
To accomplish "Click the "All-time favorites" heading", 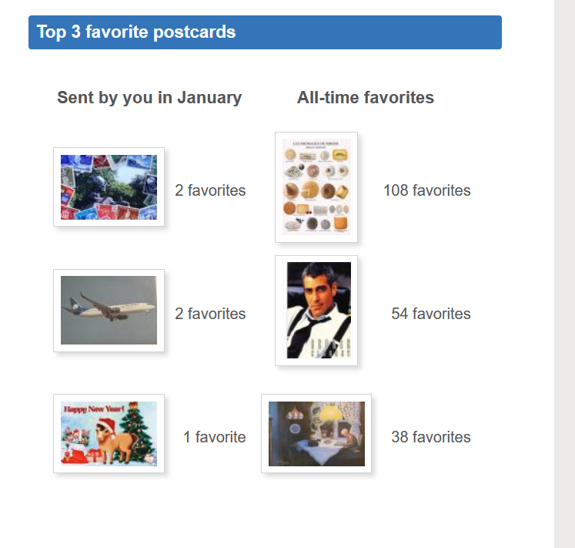I will 366,98.
